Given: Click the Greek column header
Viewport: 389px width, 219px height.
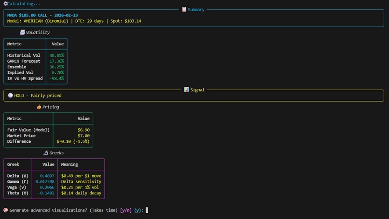Looking at the screenshot, I should pyautogui.click(x=13, y=164).
